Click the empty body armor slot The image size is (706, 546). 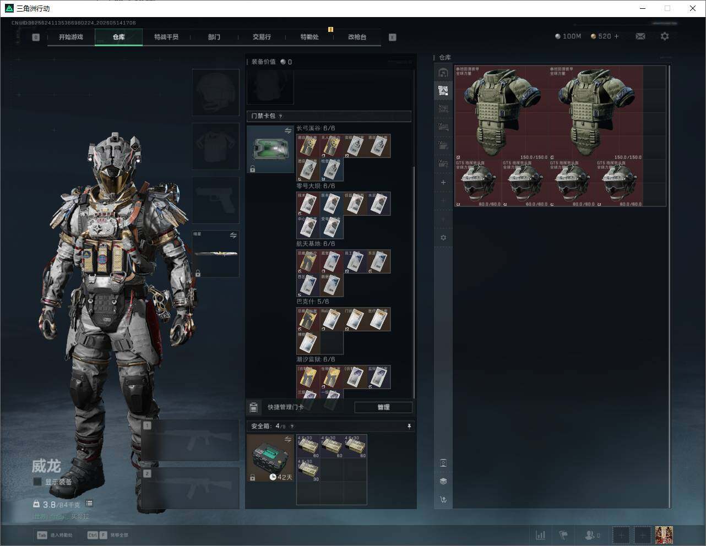[x=215, y=146]
